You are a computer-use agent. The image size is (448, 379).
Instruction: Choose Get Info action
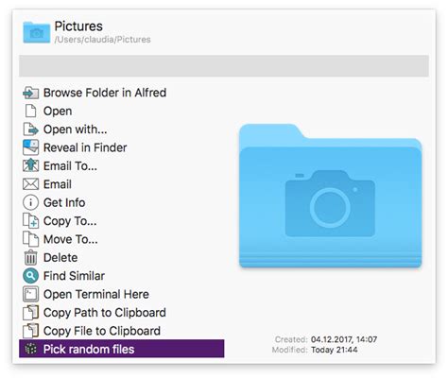(122, 202)
